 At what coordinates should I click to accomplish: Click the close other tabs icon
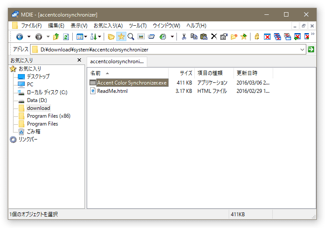point(288,37)
